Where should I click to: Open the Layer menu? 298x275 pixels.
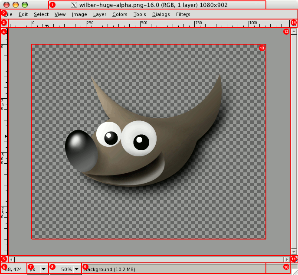(100, 14)
